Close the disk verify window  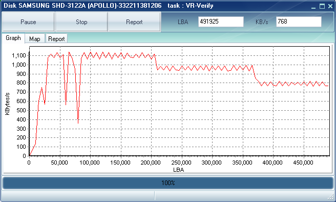[x=330, y=6]
